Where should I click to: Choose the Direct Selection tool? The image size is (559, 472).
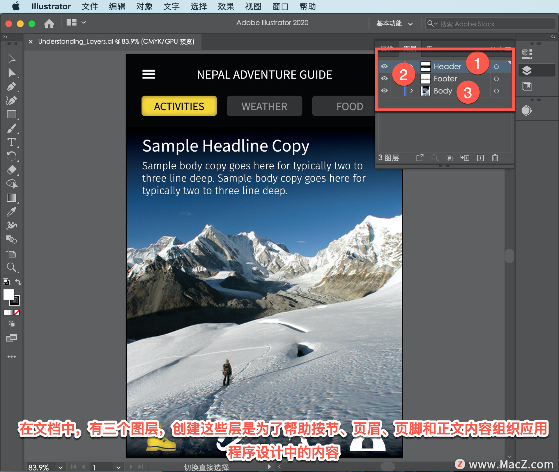point(11,73)
